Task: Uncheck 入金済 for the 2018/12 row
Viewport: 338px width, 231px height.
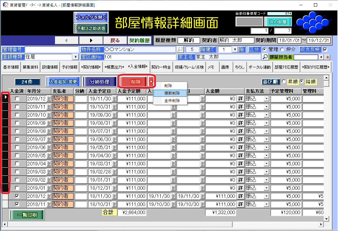Action: point(17,196)
